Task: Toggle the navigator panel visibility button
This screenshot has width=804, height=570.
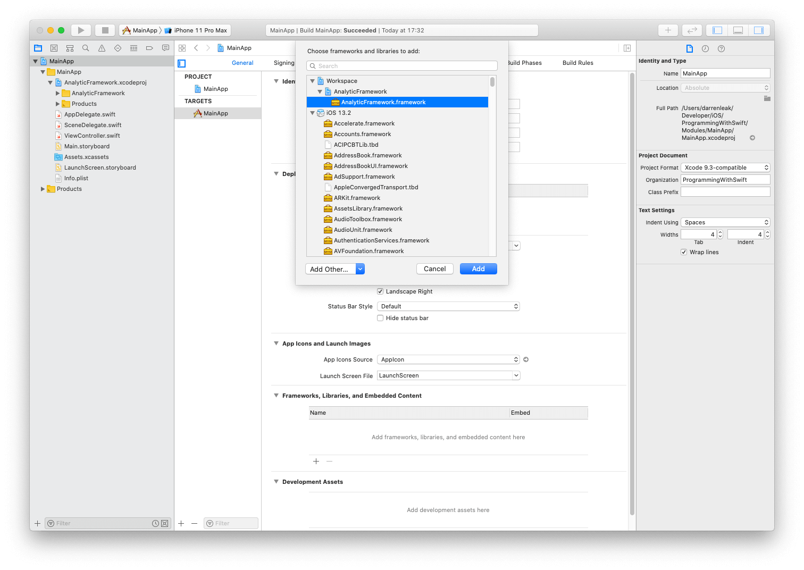Action: (x=717, y=30)
